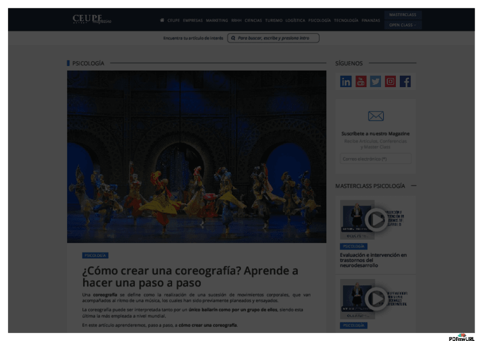Click the envelope subscription icon
483x341 pixels.
tap(376, 116)
